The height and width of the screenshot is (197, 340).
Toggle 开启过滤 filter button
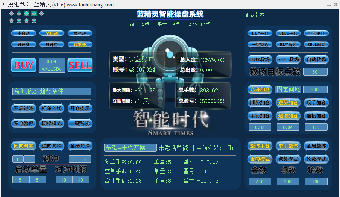tap(23, 108)
